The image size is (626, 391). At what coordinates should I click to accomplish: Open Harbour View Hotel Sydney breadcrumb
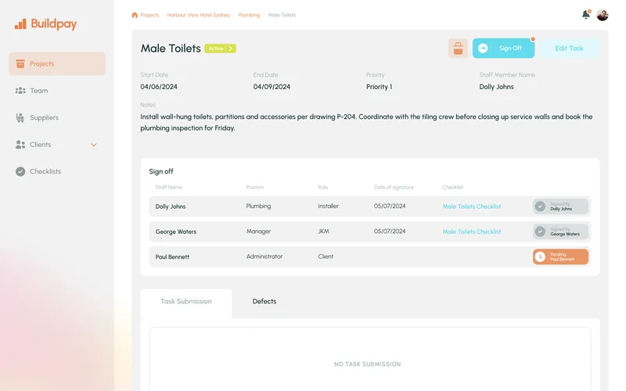click(x=199, y=15)
